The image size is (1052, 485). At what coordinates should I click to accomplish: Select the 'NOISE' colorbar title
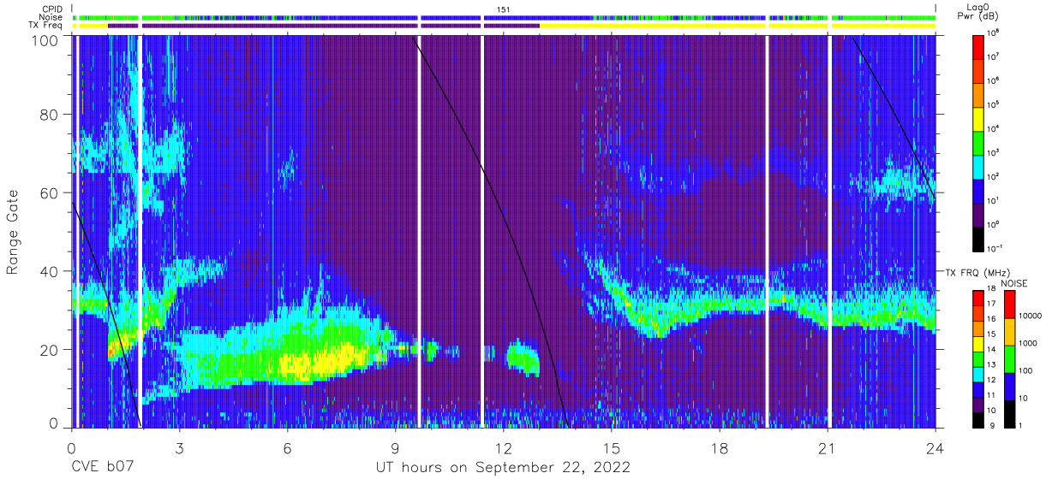point(1016,283)
